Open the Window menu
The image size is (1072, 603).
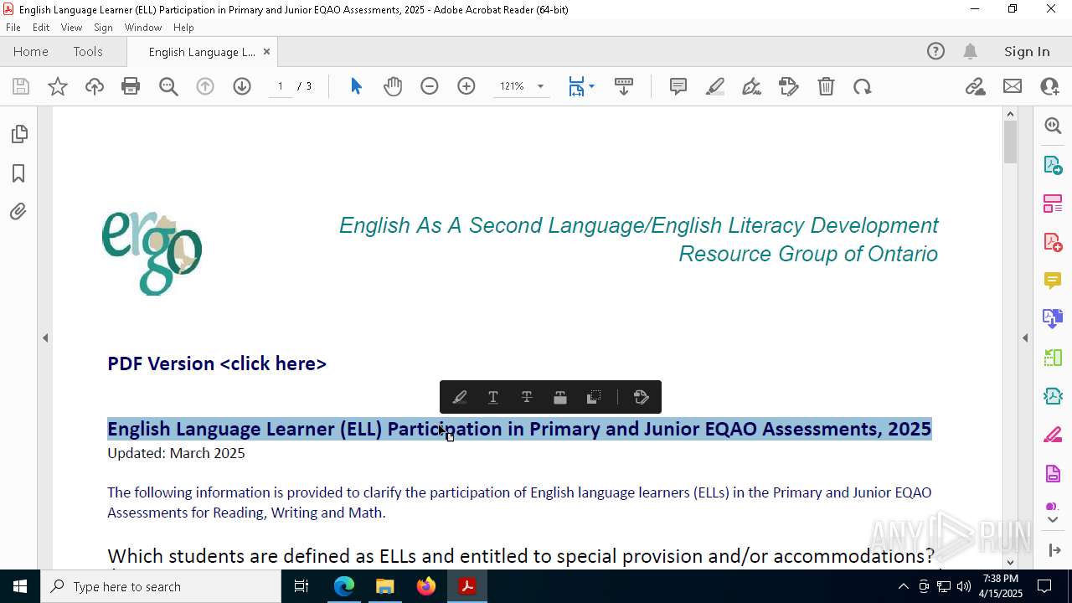(x=143, y=28)
